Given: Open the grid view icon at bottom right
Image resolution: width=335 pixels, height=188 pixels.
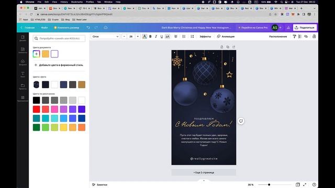Looking at the screenshot, I should click(298, 184).
